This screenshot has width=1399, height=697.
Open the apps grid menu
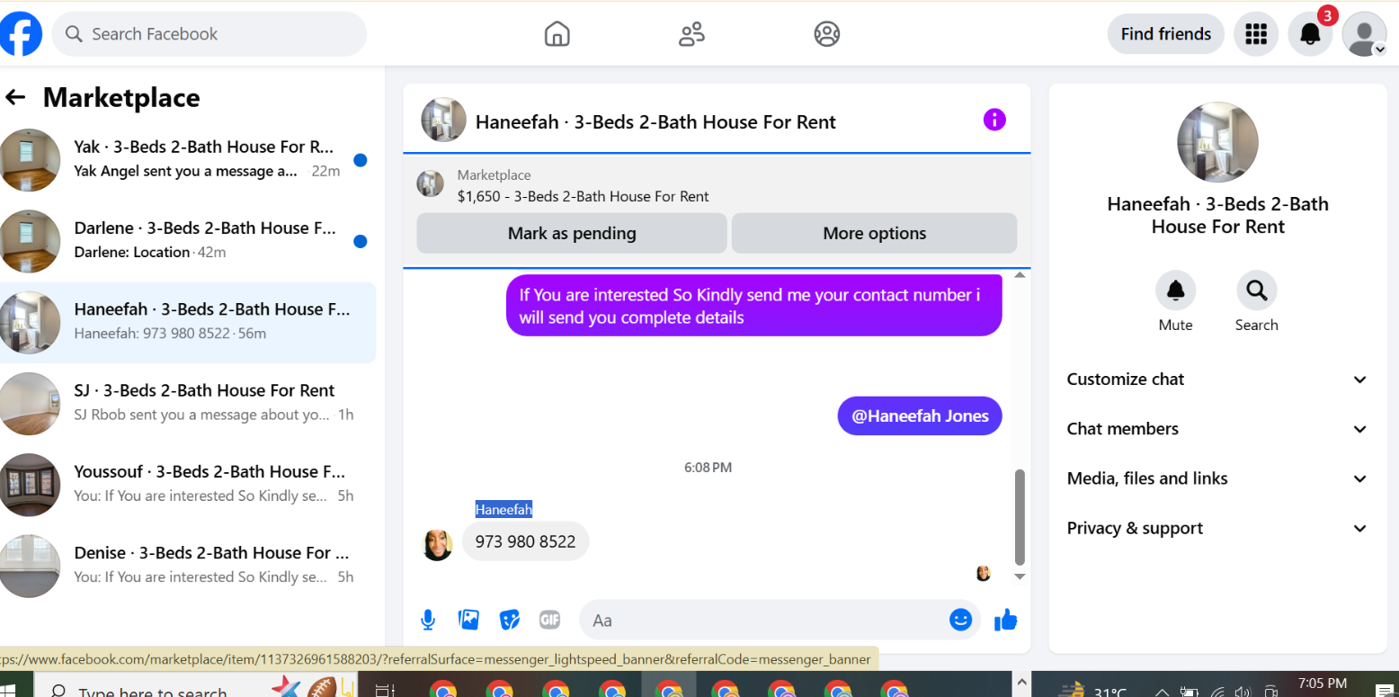tap(1256, 34)
